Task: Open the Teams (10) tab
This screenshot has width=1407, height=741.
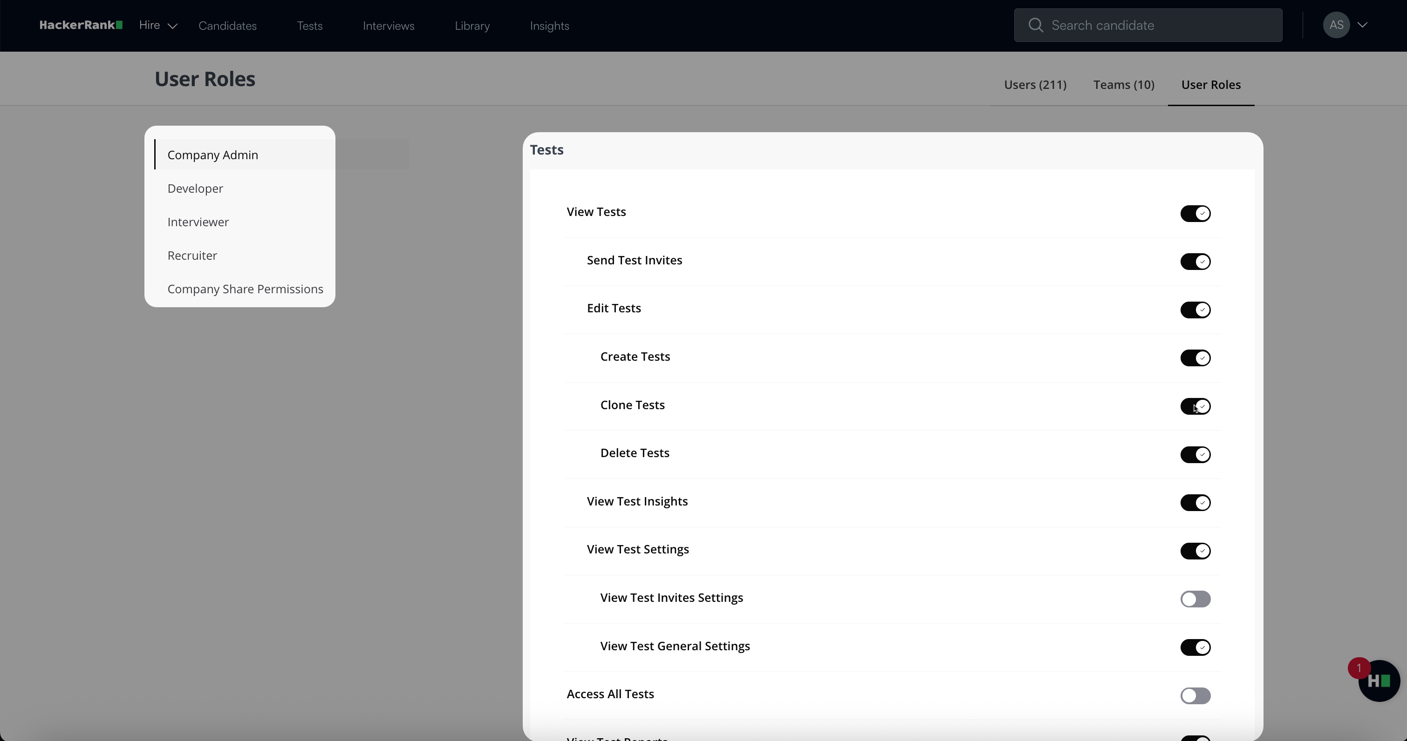Action: click(x=1124, y=85)
